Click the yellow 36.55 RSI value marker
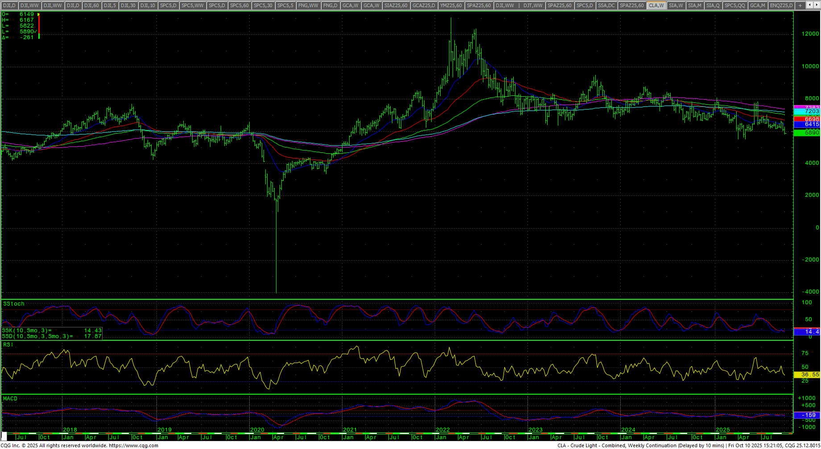 (807, 375)
